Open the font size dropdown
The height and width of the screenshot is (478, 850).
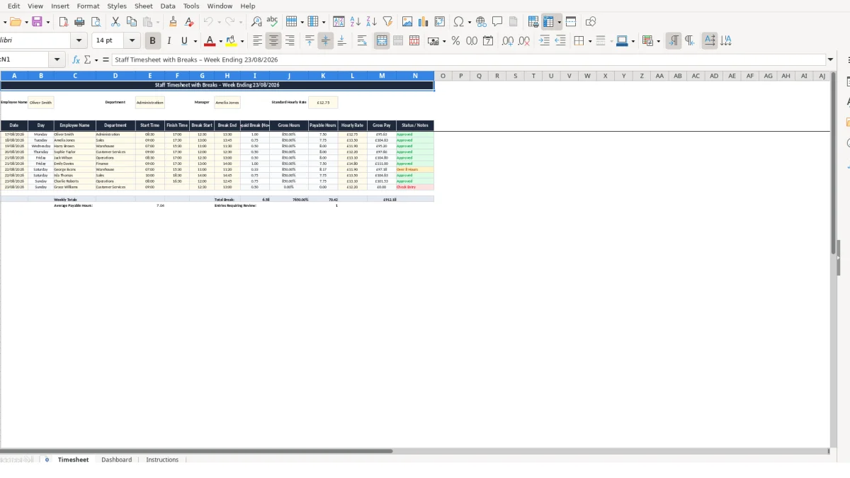132,41
